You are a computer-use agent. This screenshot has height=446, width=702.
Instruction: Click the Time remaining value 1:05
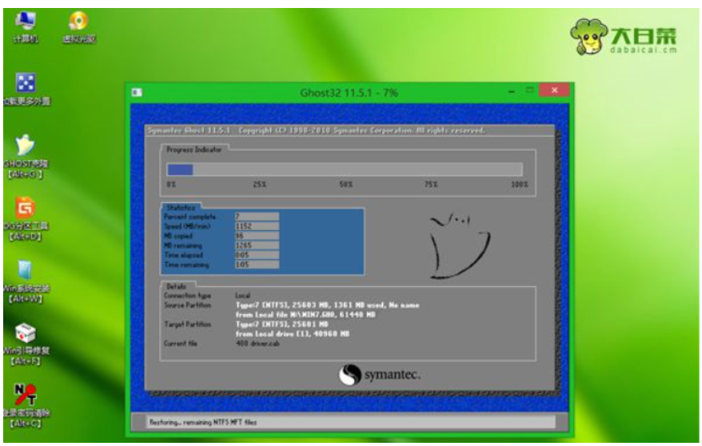pos(257,265)
